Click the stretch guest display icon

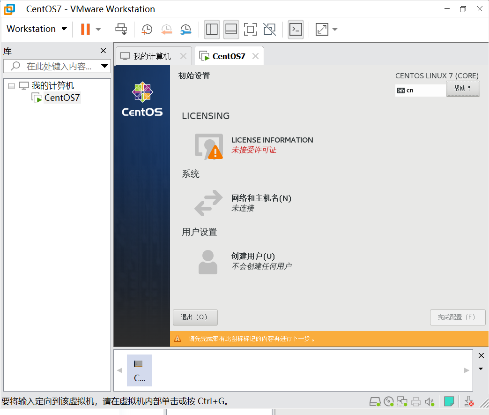(322, 30)
